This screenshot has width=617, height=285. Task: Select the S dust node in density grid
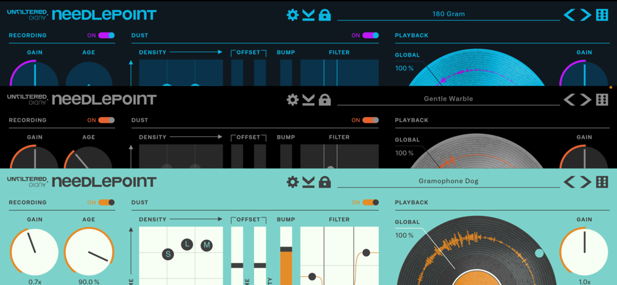point(168,254)
